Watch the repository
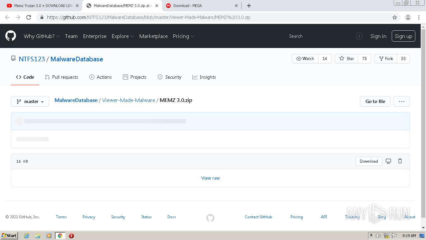Screen dimensions: 426x240 pyautogui.click(x=305, y=59)
